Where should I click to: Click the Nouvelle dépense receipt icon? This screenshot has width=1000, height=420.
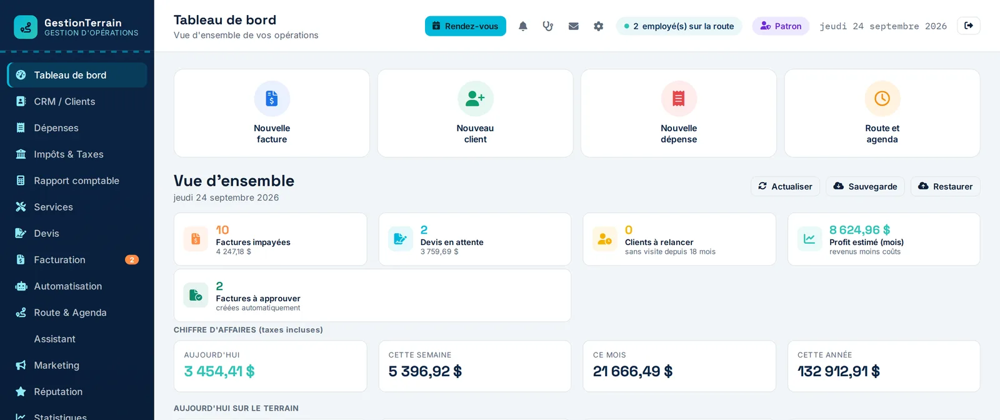(679, 98)
